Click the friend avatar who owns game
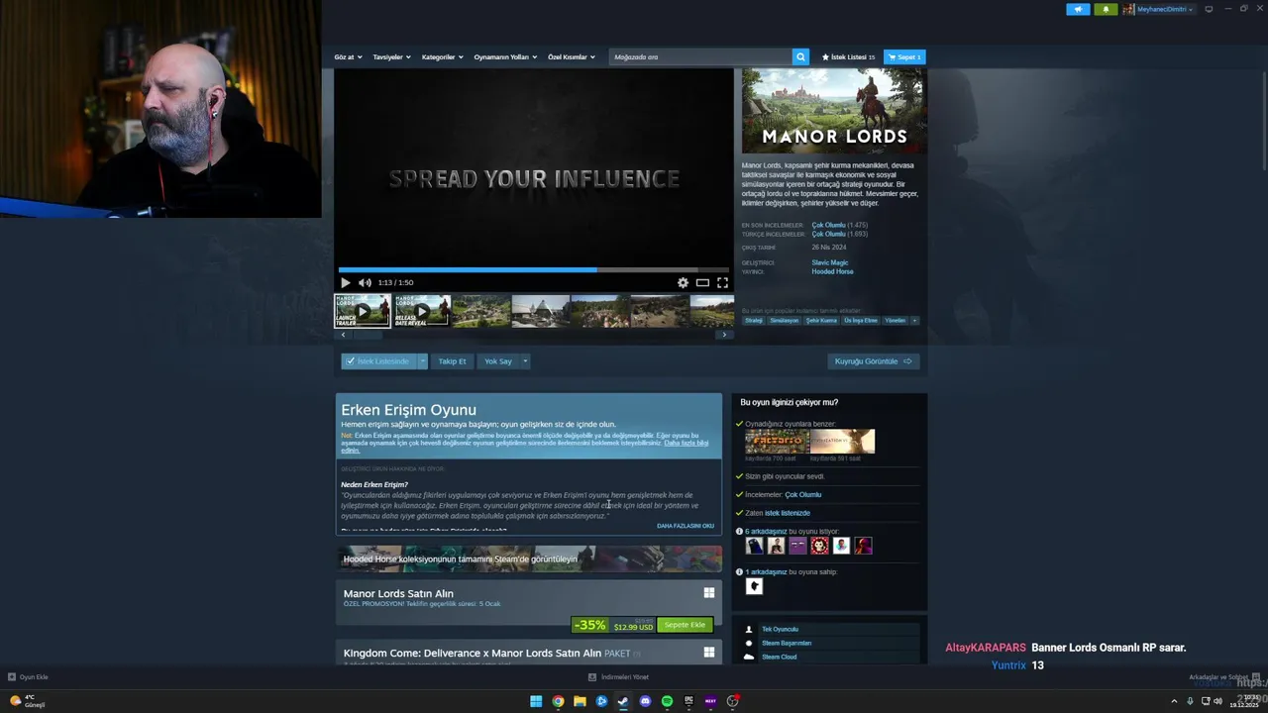 click(754, 586)
